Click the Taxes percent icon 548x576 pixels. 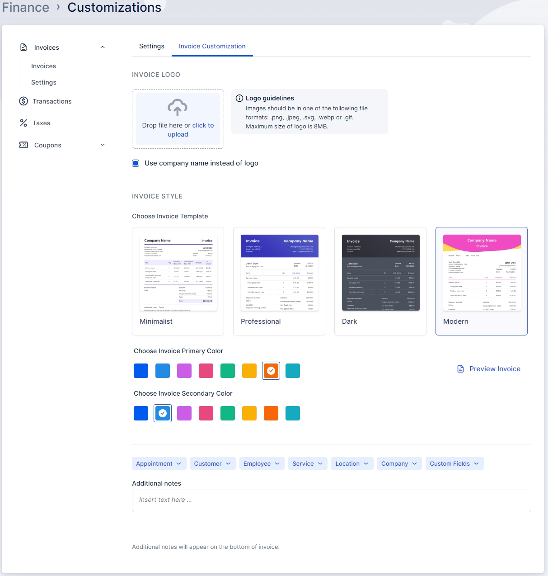[23, 123]
